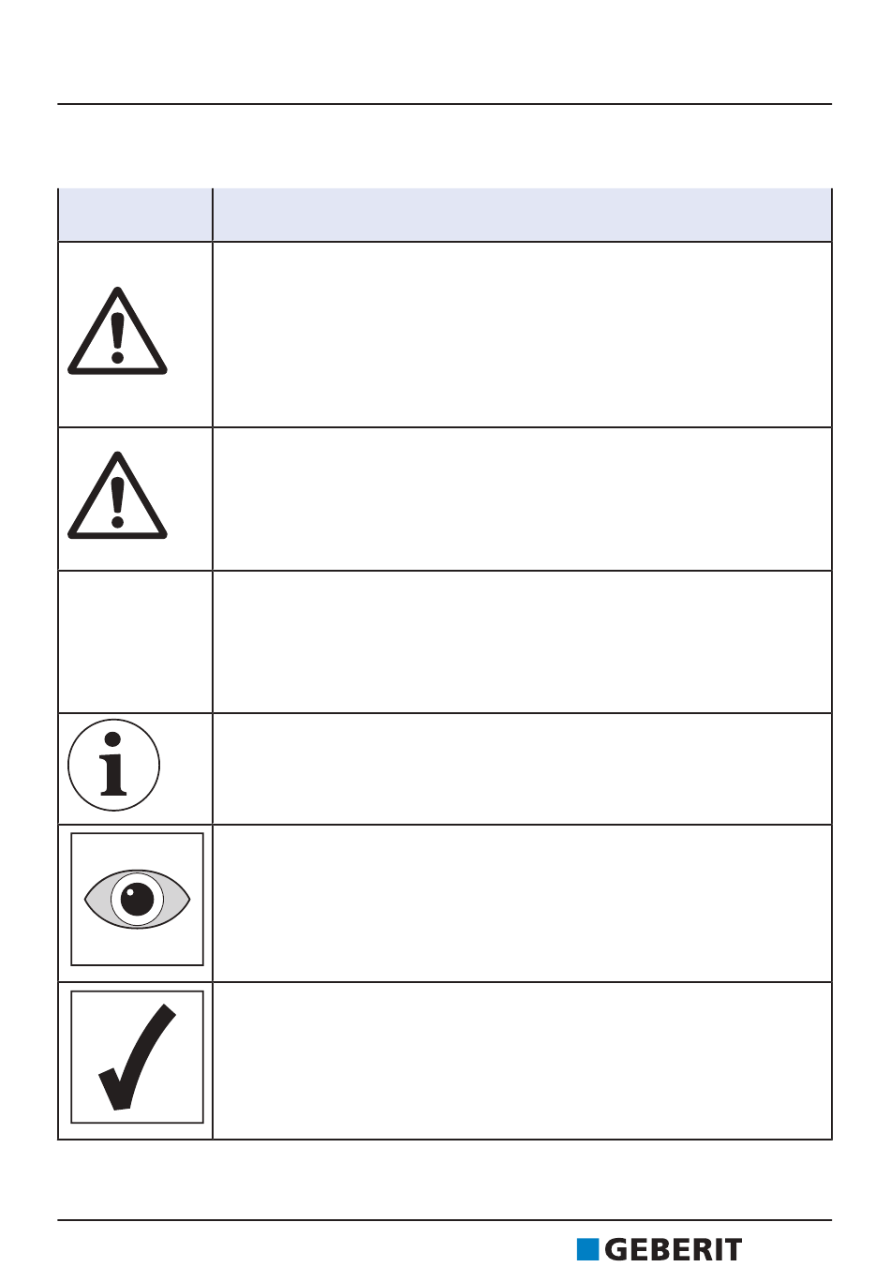The height and width of the screenshot is (1282, 890).
Task: Click the second warning triangle symbol
Action: pyautogui.click(x=117, y=496)
